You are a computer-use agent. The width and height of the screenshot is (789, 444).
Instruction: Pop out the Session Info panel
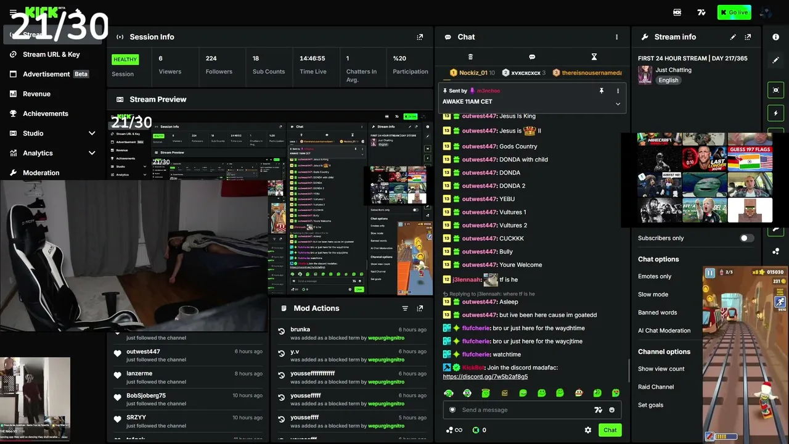point(420,37)
